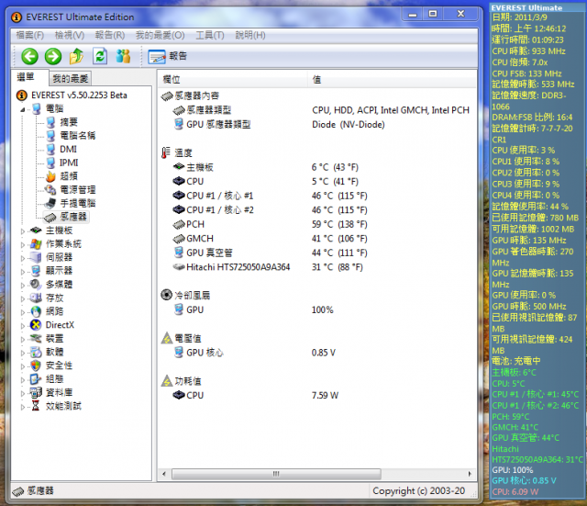This screenshot has width=587, height=506.
Task: Switch to the 我的最愛 tab in the sidebar
Action: tap(71, 79)
